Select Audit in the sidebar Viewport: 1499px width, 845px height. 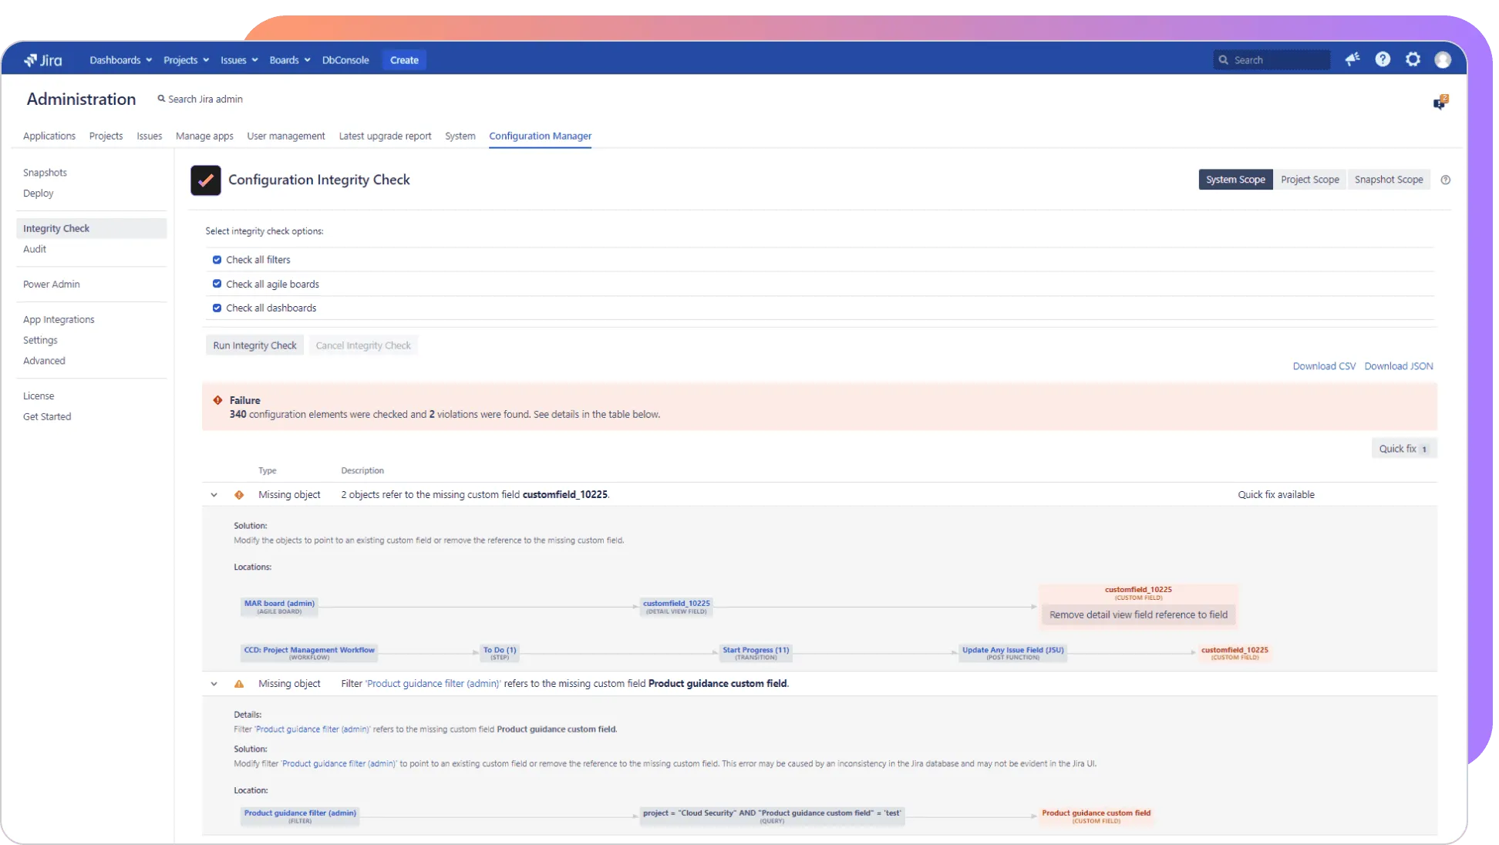[35, 249]
